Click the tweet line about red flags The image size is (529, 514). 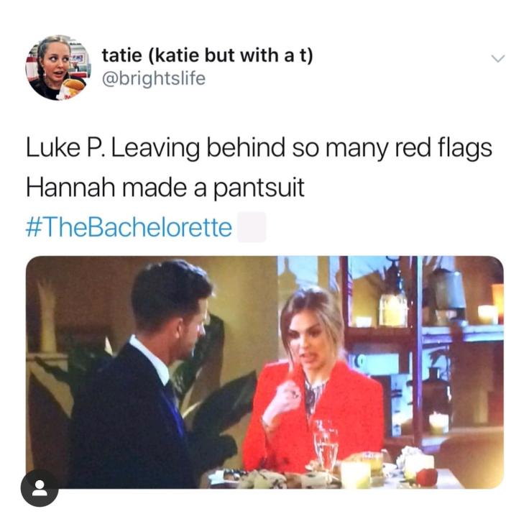(259, 148)
